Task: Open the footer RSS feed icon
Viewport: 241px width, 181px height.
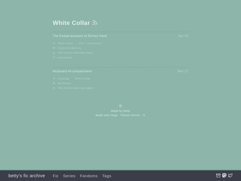Action: (x=144, y=115)
